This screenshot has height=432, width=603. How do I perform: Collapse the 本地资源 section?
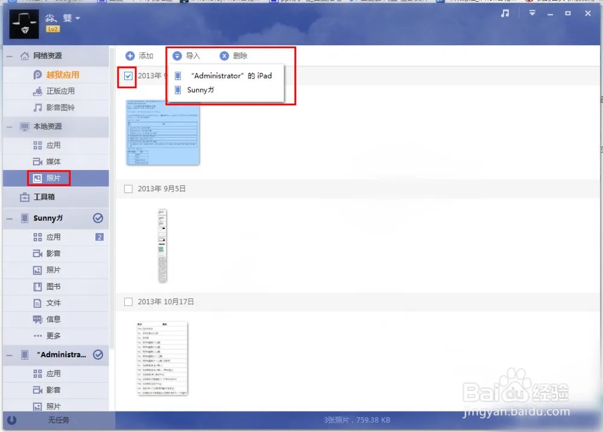(9, 127)
